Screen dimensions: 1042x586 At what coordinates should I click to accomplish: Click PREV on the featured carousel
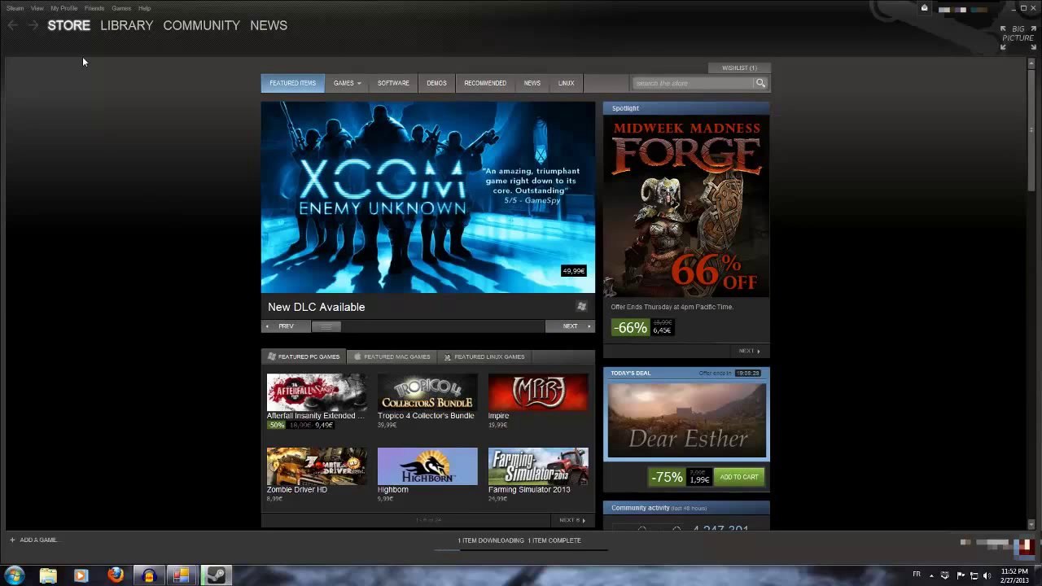pyautogui.click(x=286, y=326)
